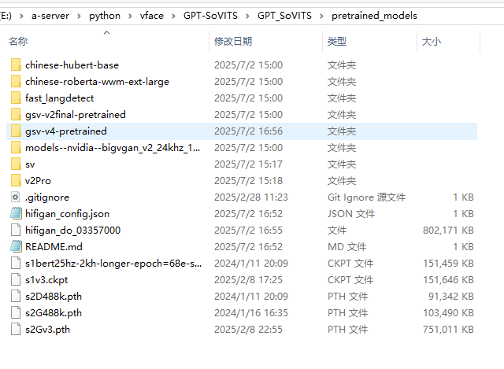The width and height of the screenshot is (504, 369).
Task: Navigate to python in the address bar
Action: 105,16
